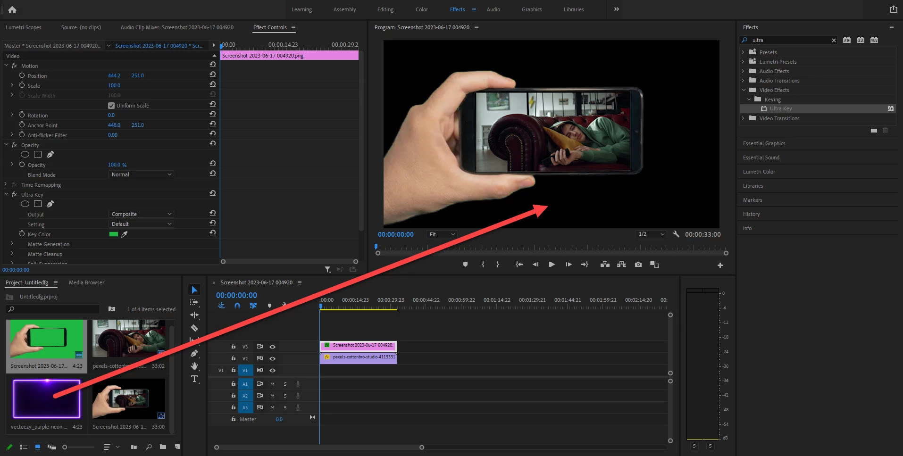Select the Selection tool arrow
Viewport: 903px width, 456px height.
coord(194,290)
